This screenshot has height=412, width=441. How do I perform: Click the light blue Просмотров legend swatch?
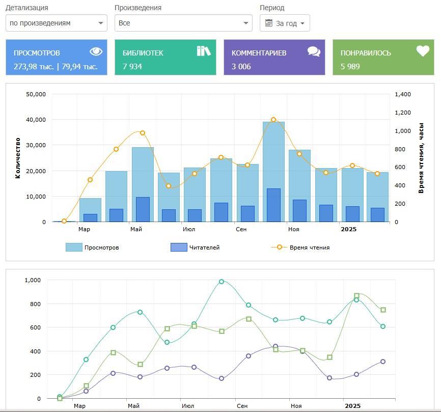pyautogui.click(x=74, y=248)
